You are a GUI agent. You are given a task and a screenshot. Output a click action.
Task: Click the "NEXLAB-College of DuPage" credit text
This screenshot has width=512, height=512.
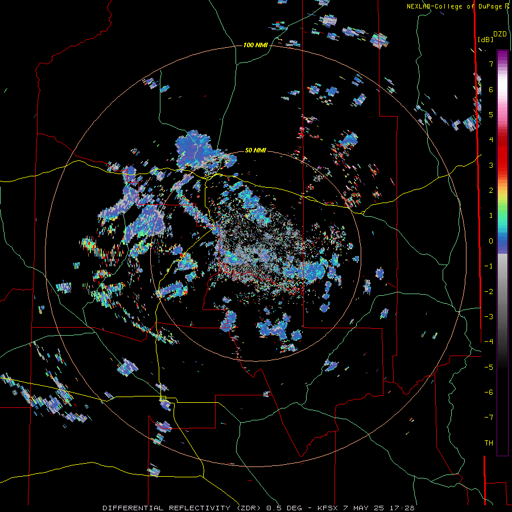455,6
